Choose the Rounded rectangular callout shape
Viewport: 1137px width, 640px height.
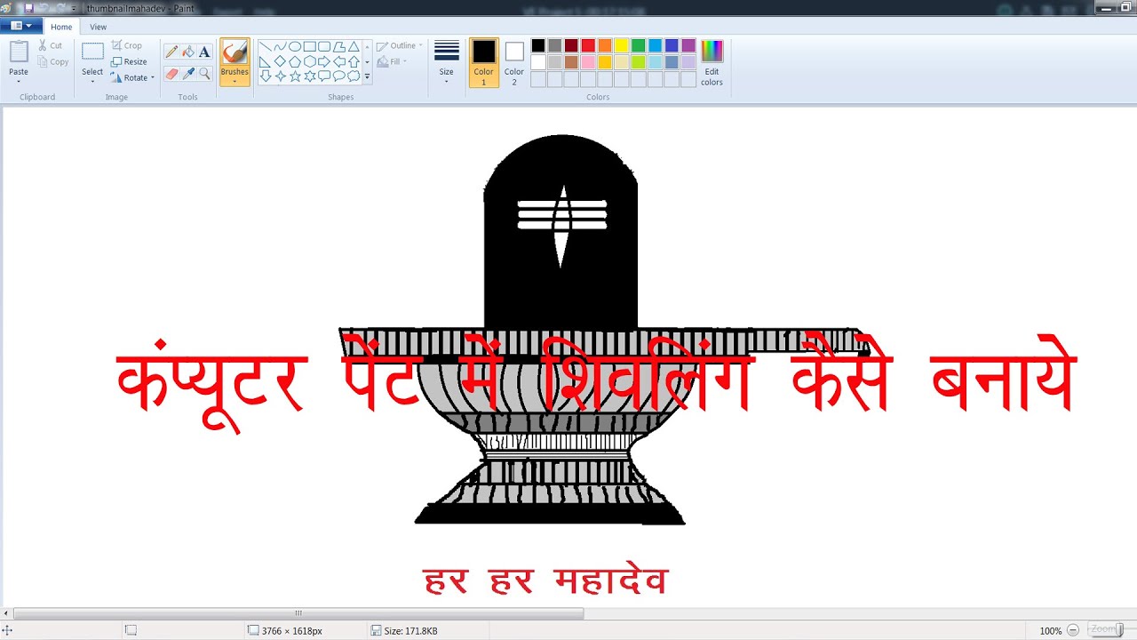[324, 76]
